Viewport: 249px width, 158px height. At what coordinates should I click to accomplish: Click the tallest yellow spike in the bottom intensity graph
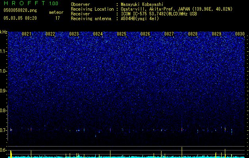coord(182,152)
